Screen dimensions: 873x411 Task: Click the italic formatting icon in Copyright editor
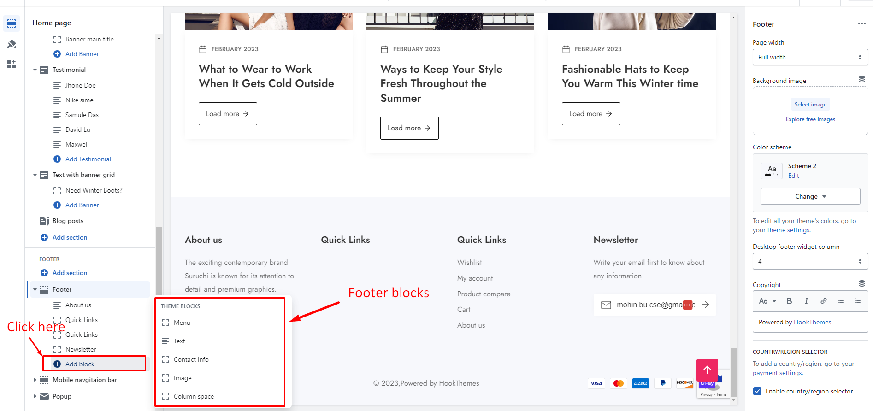pyautogui.click(x=806, y=301)
